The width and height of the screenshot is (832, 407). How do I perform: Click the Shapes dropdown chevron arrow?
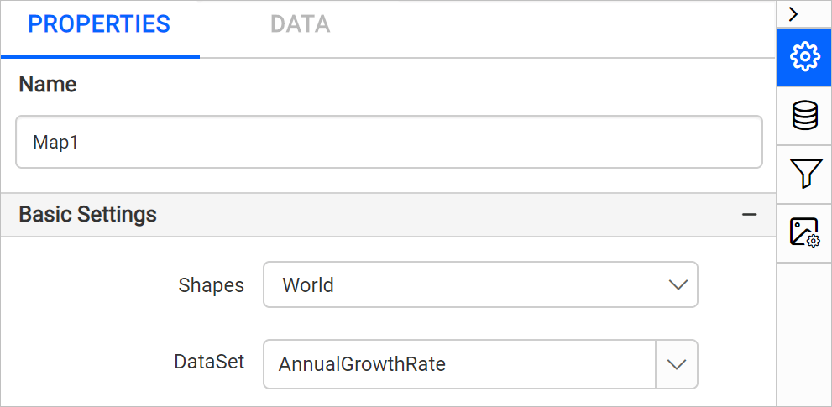pyautogui.click(x=678, y=285)
